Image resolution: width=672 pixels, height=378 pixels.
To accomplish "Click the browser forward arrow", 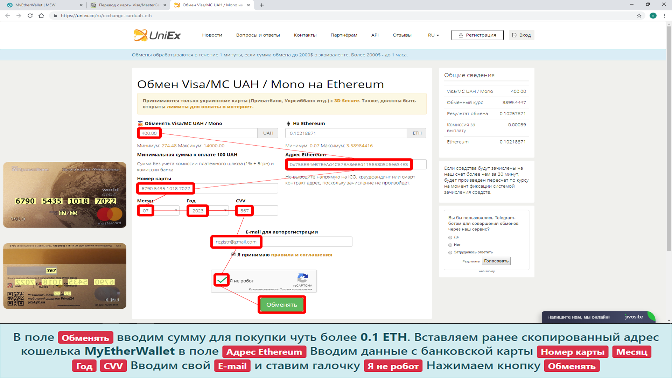I will coord(19,16).
